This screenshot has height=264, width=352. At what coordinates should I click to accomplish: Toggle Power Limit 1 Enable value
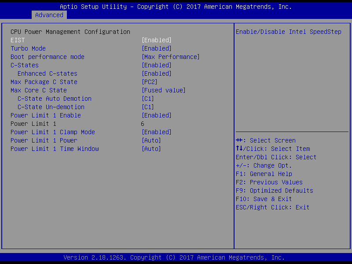click(156, 115)
